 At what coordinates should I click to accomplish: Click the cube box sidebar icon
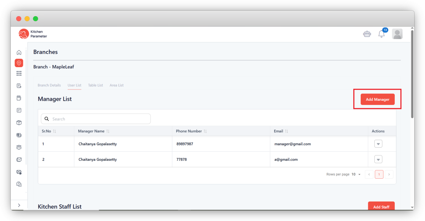coord(19,123)
